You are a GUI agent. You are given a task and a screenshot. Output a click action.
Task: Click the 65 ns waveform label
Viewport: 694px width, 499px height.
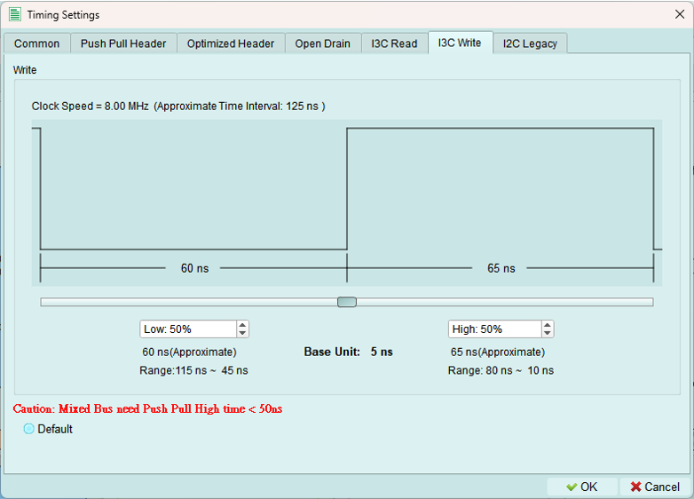point(501,268)
